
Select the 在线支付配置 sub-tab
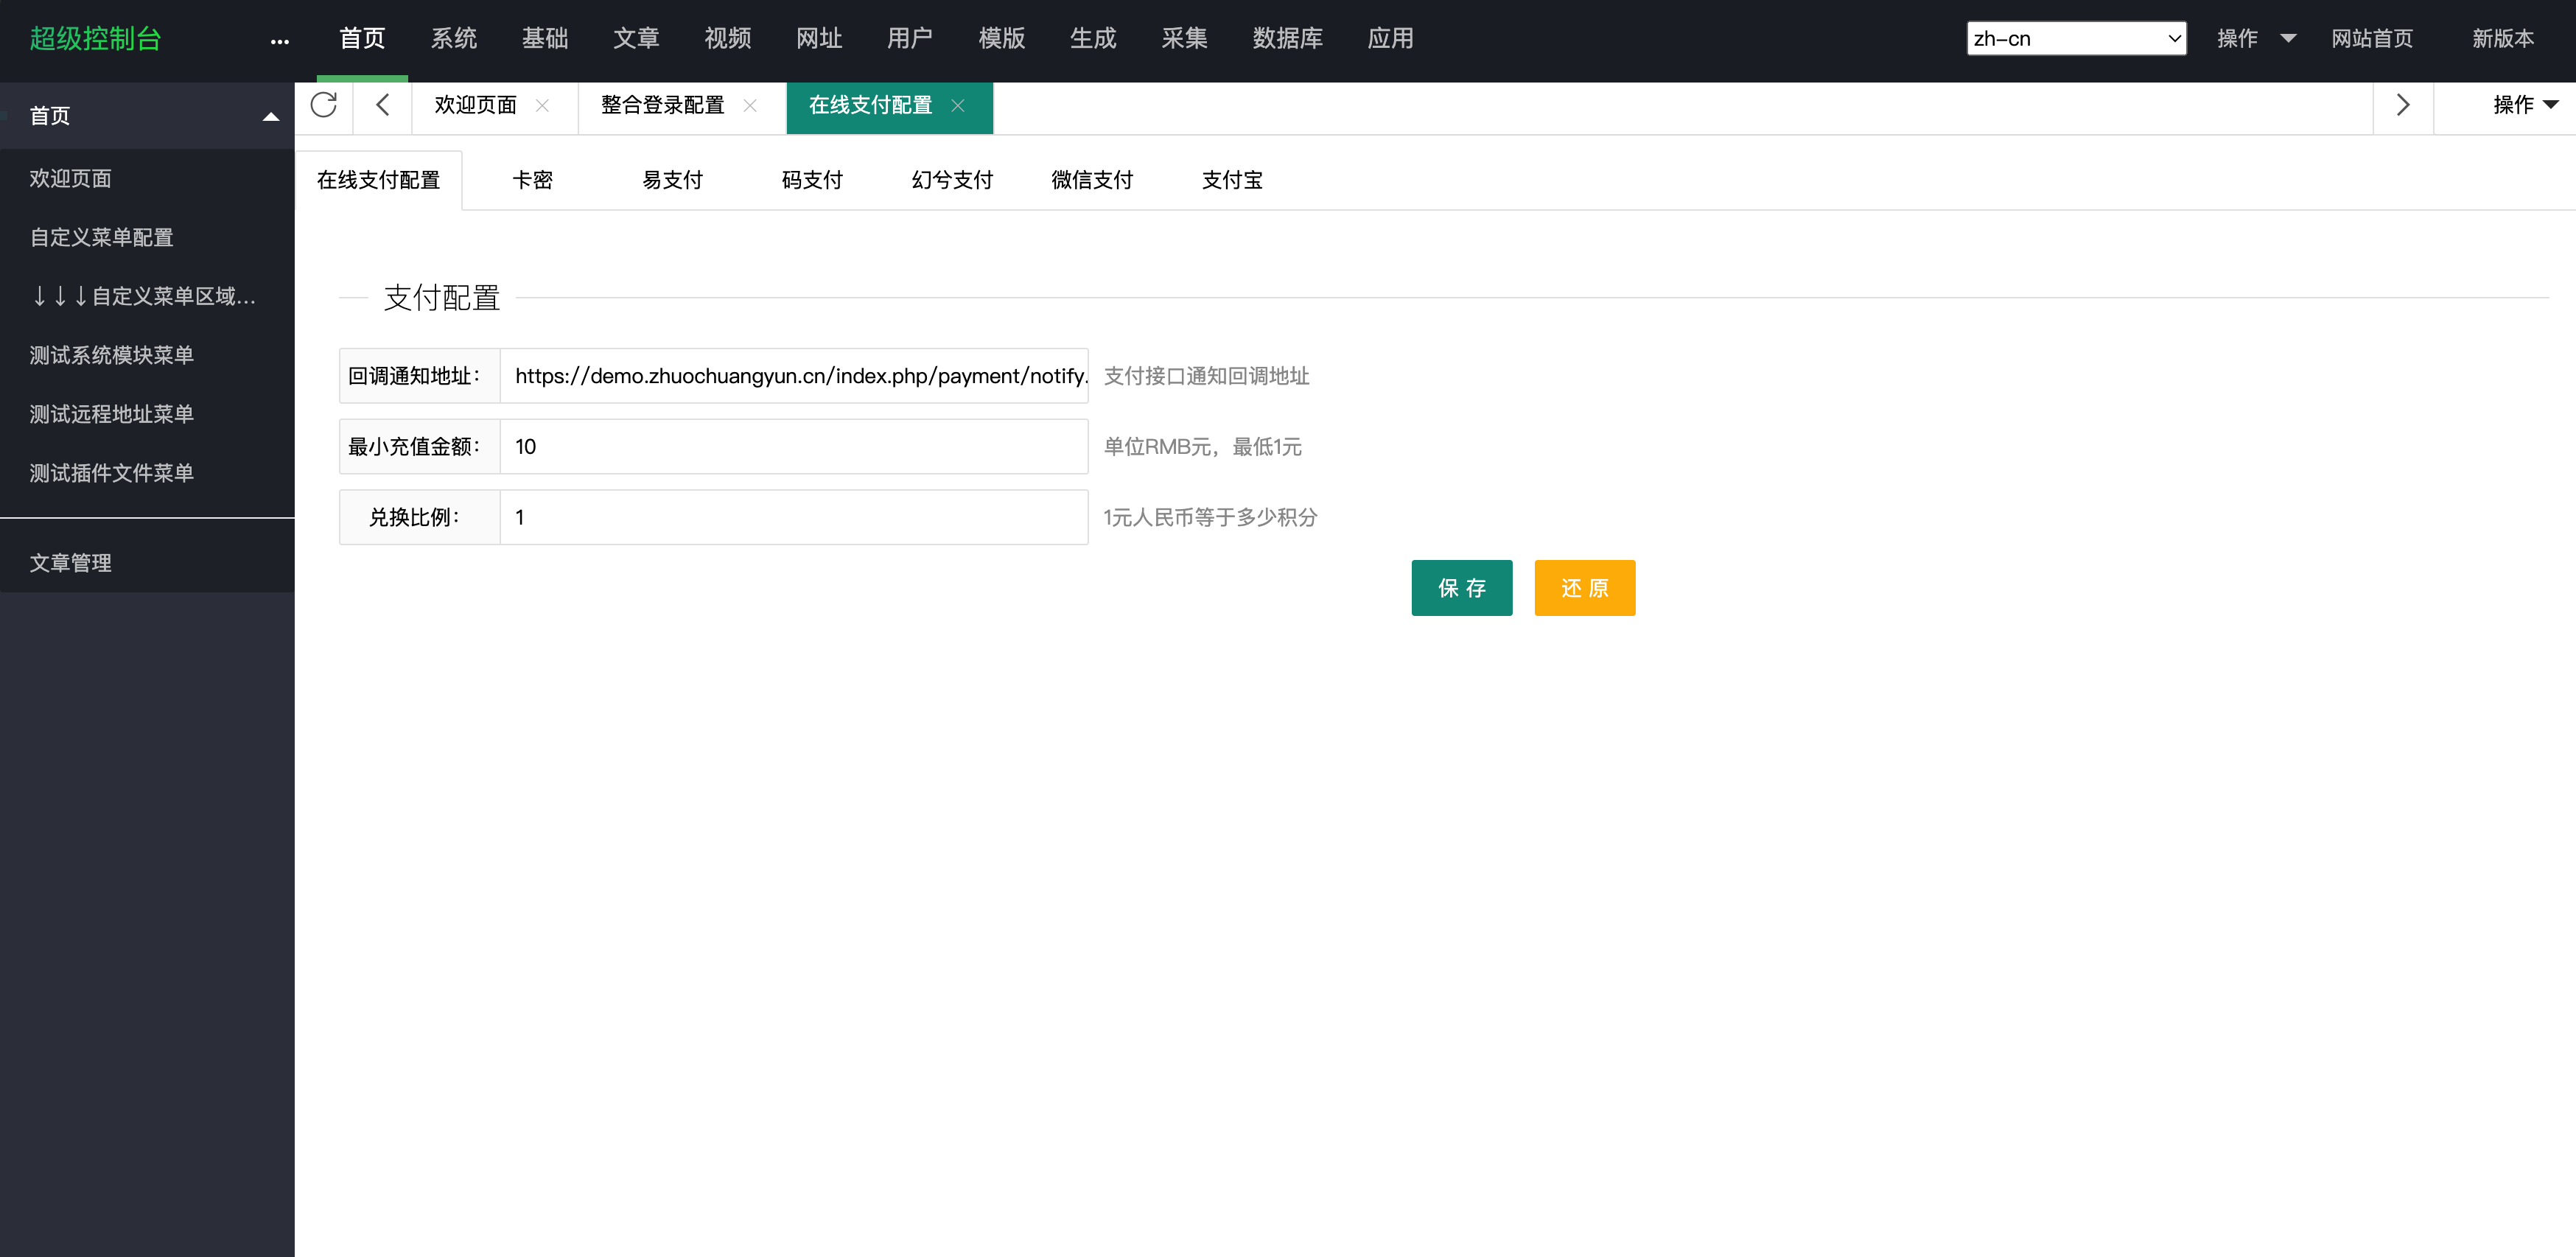(378, 180)
